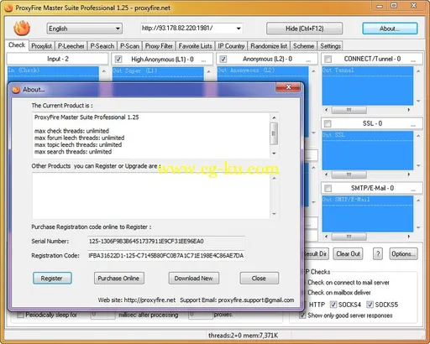The image size is (430, 344).
Task: Open the Randomize list tab
Action: pos(269,46)
